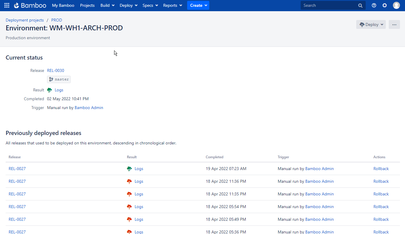Open the Create dropdown button
The width and height of the screenshot is (405, 234).
198,5
